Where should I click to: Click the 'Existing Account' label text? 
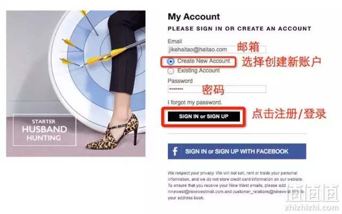[198, 70]
